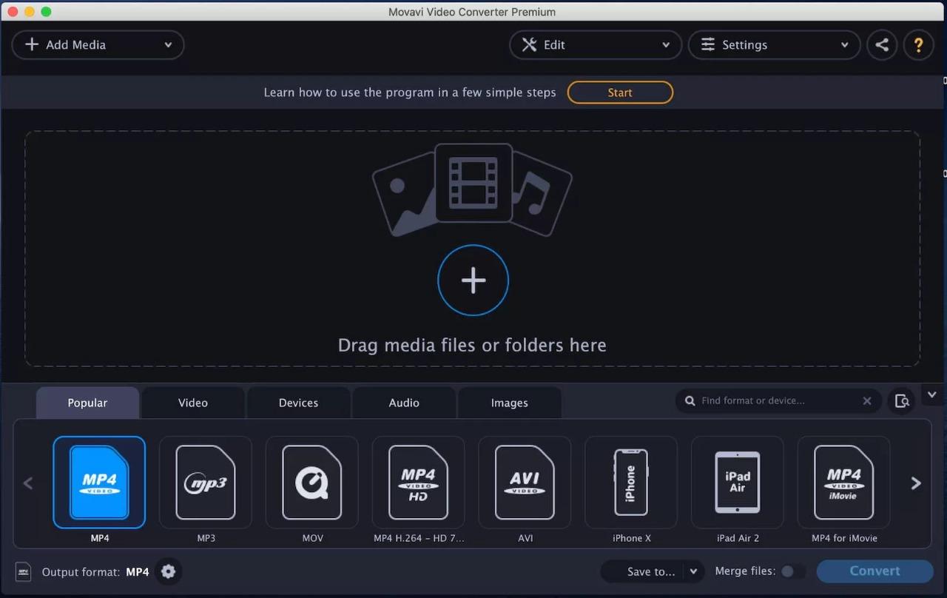This screenshot has height=598, width=947.
Task: Click the 'MP4 H.264 - HD 7...' label
Action: click(x=419, y=538)
